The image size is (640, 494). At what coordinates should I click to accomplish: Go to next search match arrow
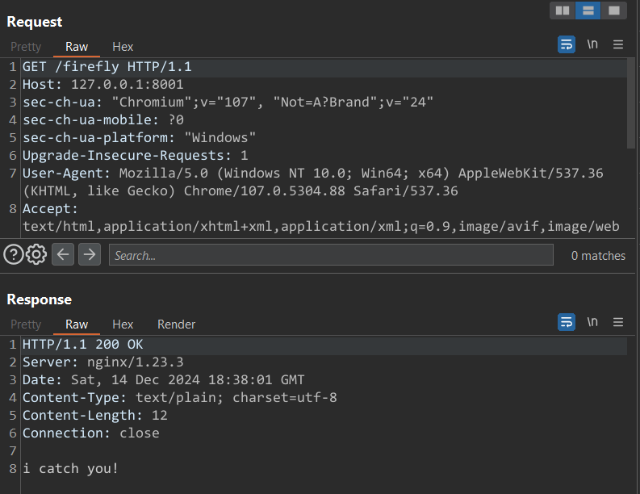pyautogui.click(x=89, y=255)
